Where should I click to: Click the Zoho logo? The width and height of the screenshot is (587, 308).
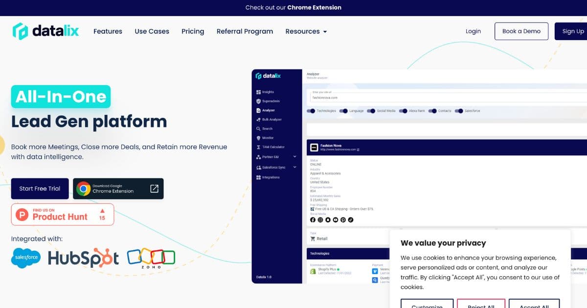pos(151,258)
